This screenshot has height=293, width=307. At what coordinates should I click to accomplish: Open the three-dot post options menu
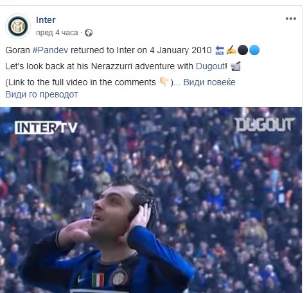(x=291, y=19)
